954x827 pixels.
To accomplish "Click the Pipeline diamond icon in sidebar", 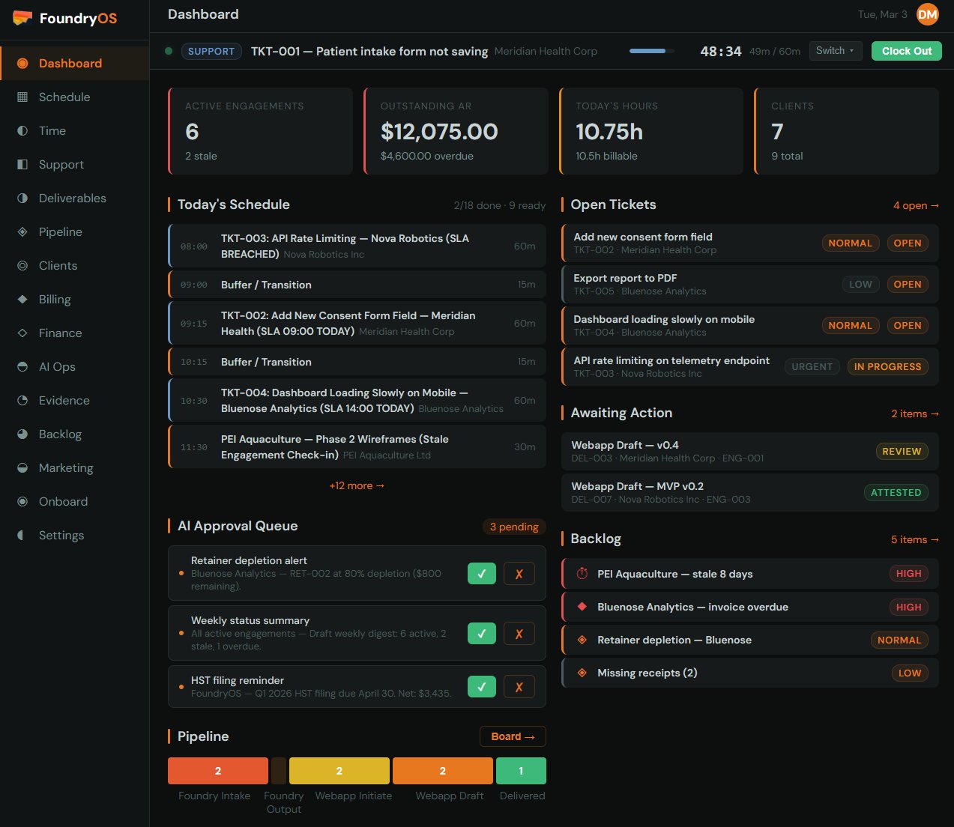I will click(x=23, y=231).
